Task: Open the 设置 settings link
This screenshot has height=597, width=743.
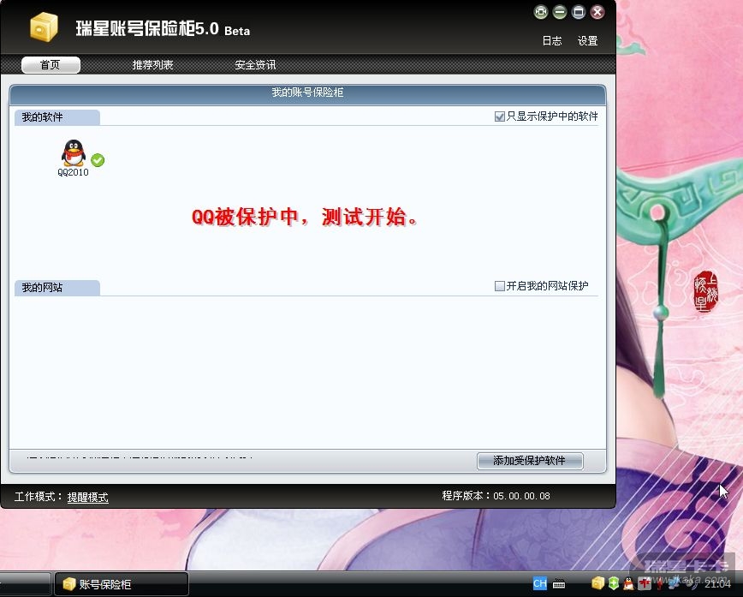Action: 587,41
